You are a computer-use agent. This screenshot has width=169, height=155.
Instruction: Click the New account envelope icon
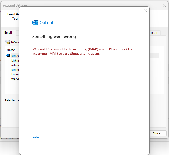pyautogui.click(x=8, y=42)
